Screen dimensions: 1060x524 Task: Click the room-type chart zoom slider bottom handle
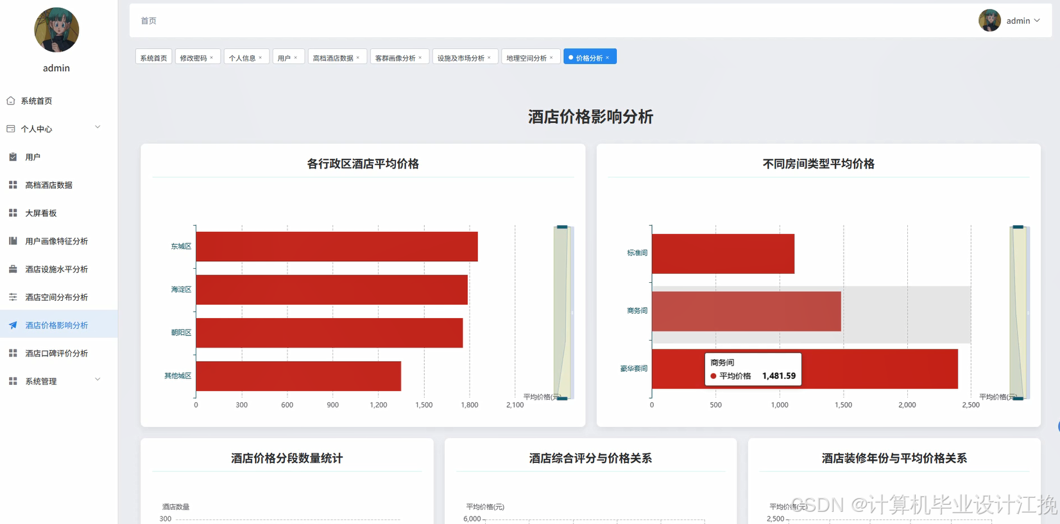click(x=1018, y=398)
